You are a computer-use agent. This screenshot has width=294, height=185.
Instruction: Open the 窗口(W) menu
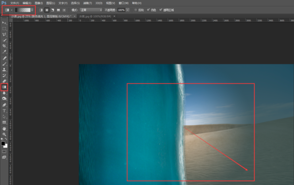pyautogui.click(x=124, y=3)
